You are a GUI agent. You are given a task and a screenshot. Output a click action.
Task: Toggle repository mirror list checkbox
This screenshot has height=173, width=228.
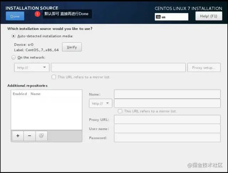tap(120, 111)
